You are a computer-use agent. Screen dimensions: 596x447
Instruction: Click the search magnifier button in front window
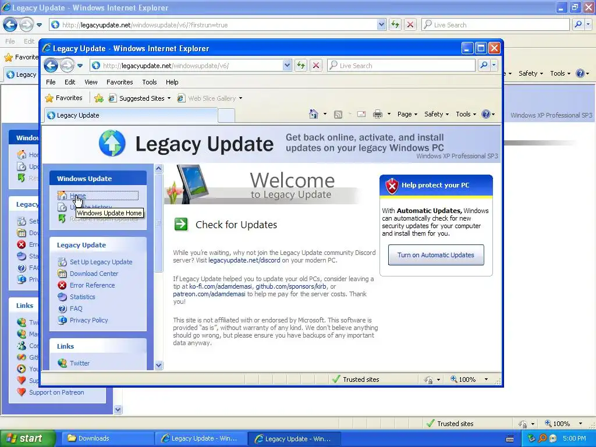coord(484,65)
